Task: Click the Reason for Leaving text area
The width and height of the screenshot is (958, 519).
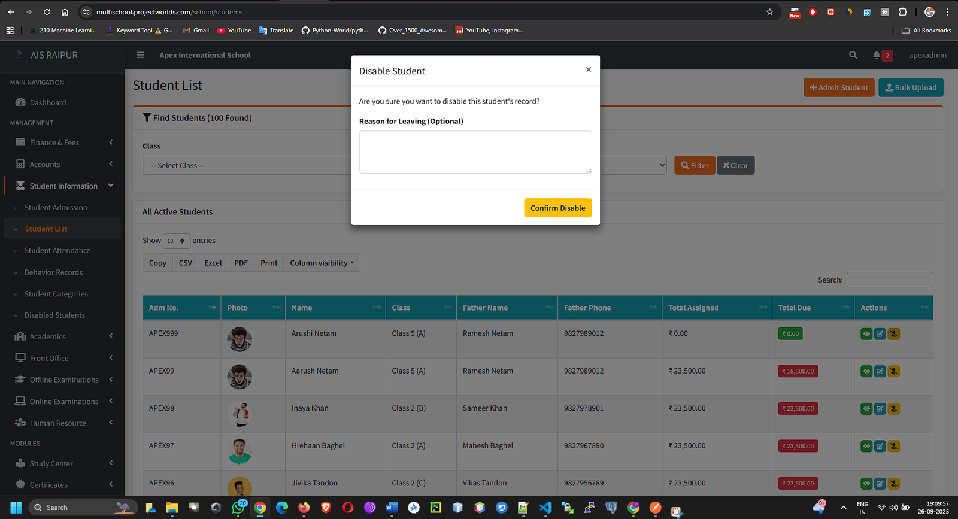Action: pyautogui.click(x=475, y=152)
